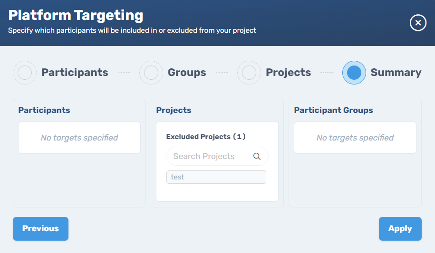Go to the Groups step label
The image size is (435, 253).
(187, 72)
